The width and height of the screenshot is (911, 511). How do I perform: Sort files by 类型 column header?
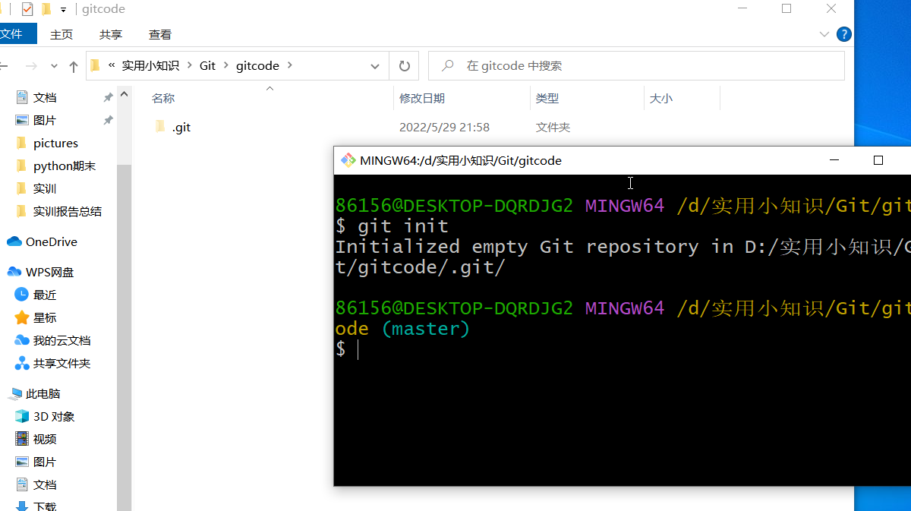coord(547,98)
